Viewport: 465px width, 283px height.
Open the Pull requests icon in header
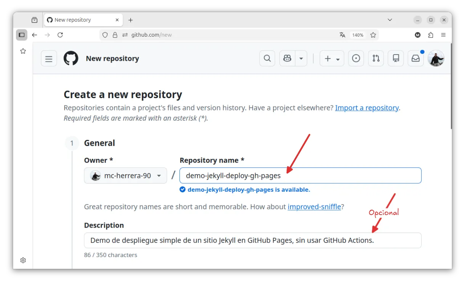point(376,58)
